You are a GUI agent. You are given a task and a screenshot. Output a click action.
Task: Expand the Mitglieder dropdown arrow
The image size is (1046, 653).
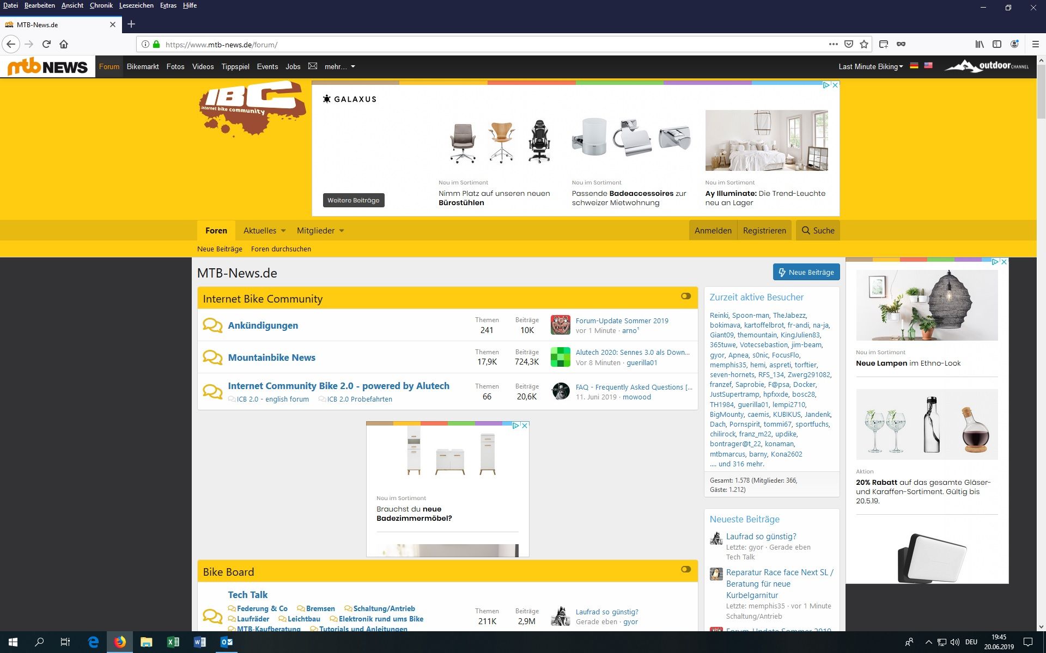(342, 231)
